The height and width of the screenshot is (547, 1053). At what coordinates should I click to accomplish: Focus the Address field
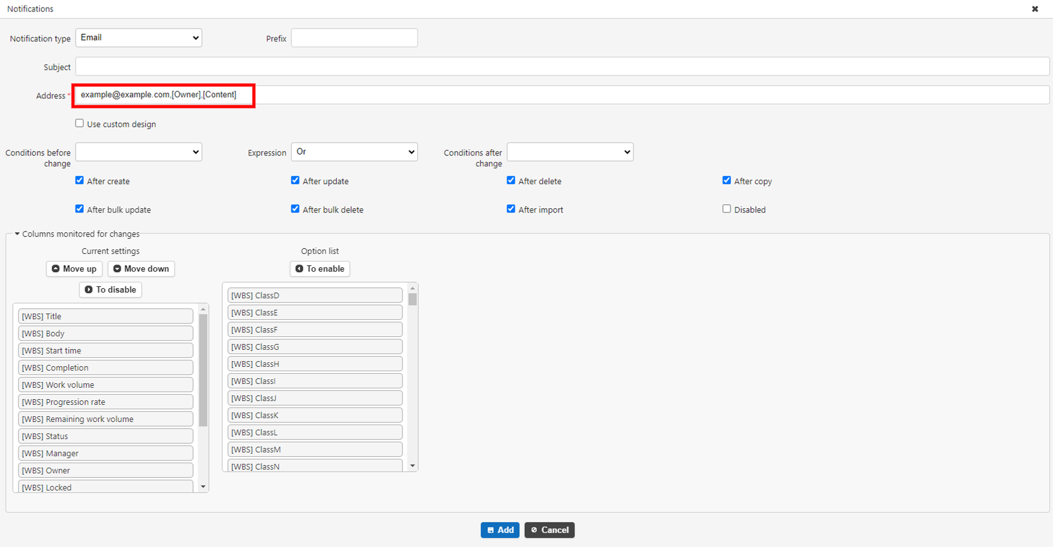click(x=562, y=95)
